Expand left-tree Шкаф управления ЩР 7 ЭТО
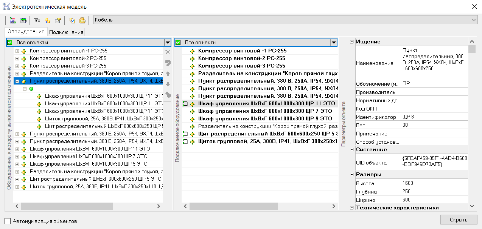This screenshot has height=229, width=482. [x=17, y=156]
